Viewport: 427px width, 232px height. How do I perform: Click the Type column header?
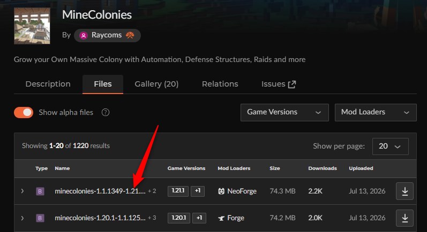point(41,168)
